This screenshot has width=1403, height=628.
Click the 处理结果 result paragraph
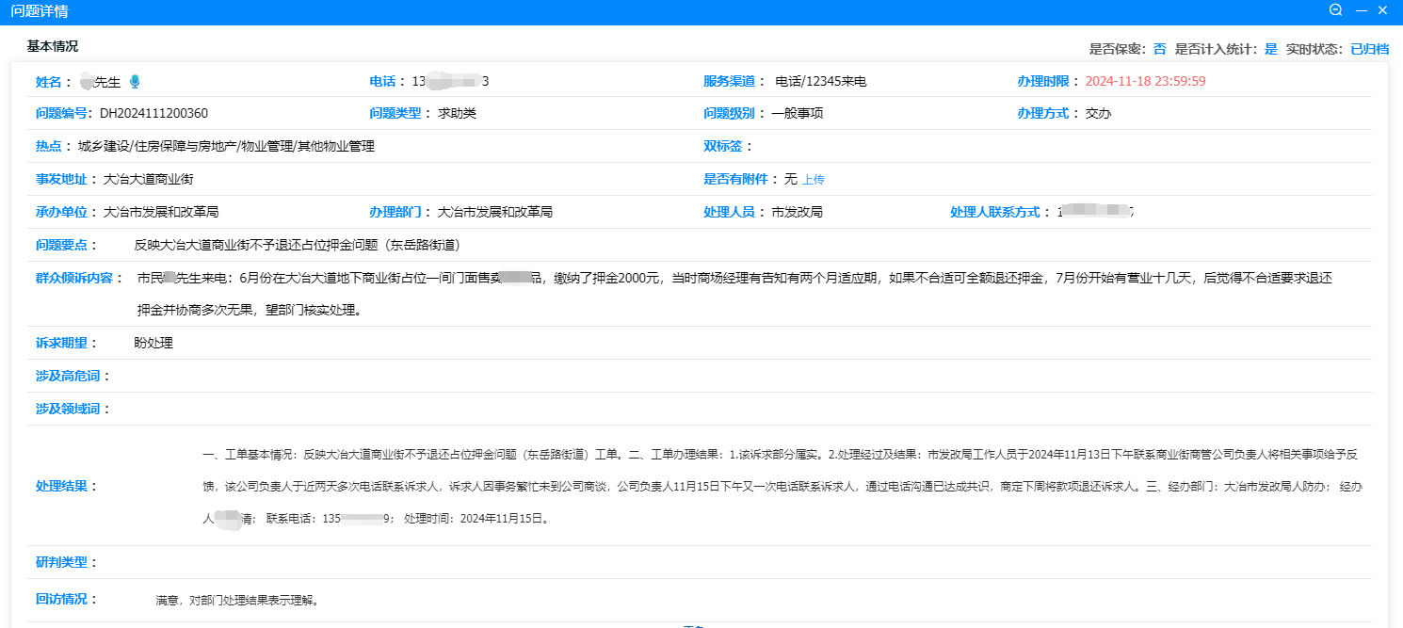click(x=782, y=486)
